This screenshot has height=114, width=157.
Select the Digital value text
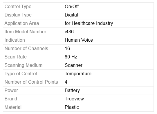pyautogui.click(x=71, y=15)
